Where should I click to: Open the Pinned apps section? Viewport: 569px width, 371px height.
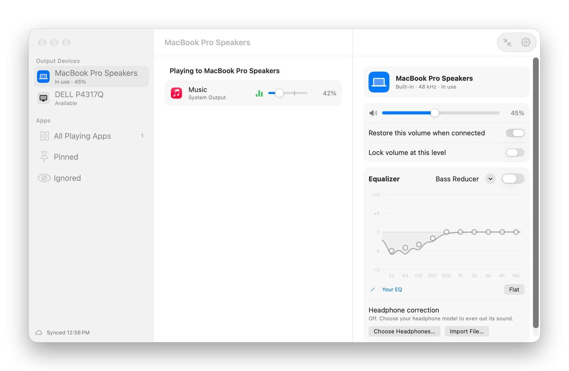tap(91, 157)
